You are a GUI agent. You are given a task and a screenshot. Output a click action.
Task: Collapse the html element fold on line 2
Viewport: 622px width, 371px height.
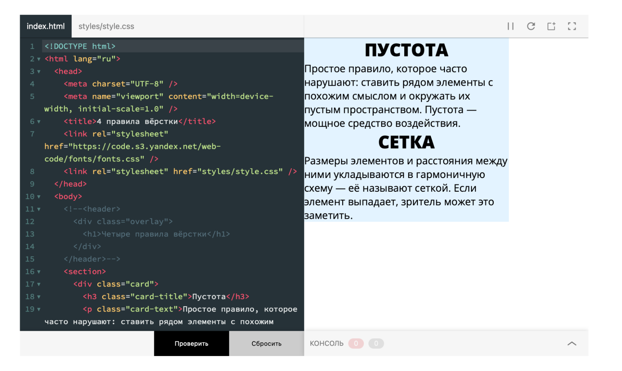[x=39, y=59]
